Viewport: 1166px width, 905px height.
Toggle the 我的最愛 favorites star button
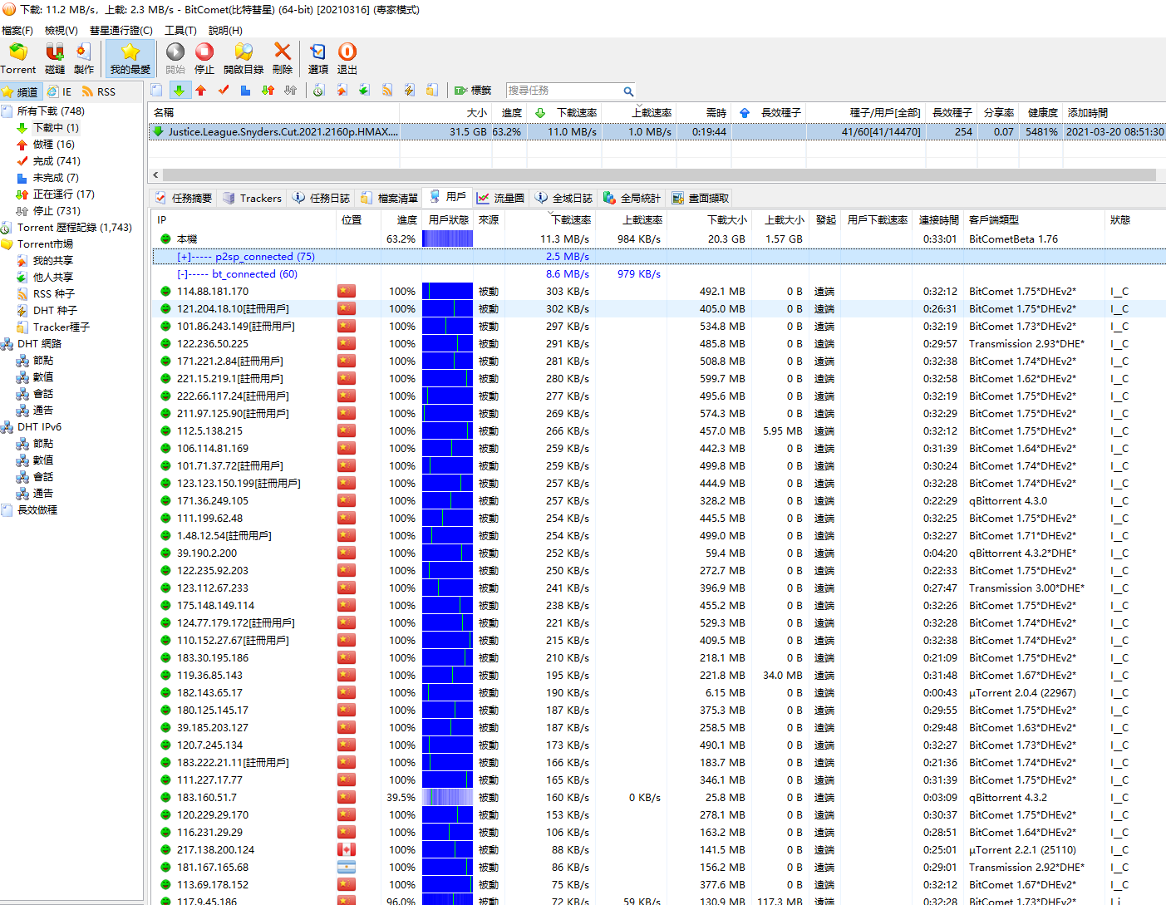[x=130, y=58]
